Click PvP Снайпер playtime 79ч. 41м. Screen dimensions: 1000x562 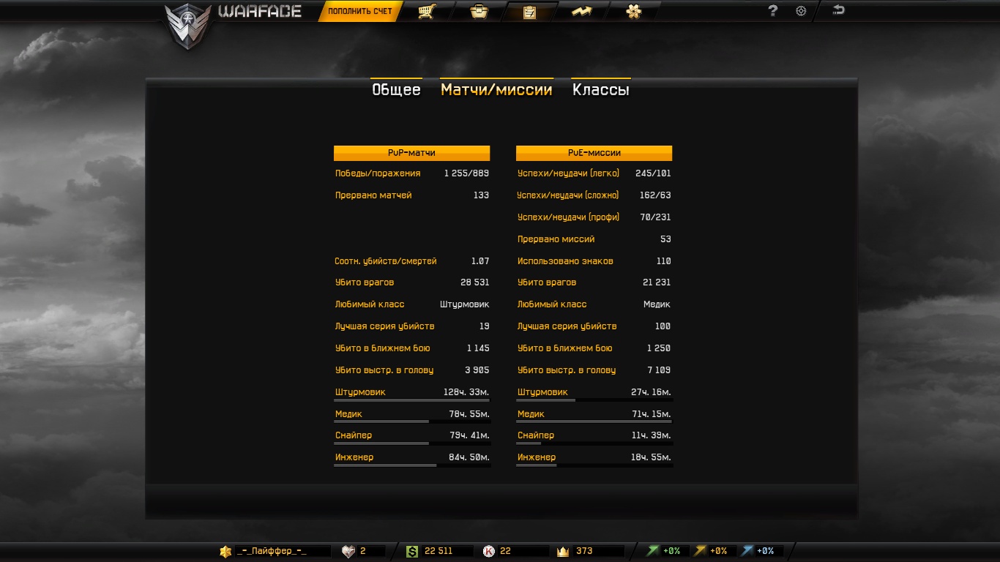pyautogui.click(x=469, y=435)
